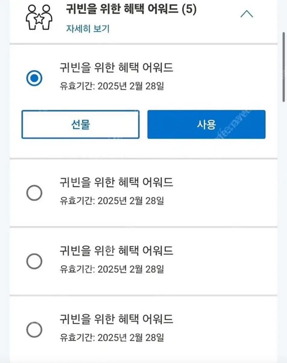Screen dimensions: 287x363
Task: Tap the (5) award count in header
Action: [189, 9]
